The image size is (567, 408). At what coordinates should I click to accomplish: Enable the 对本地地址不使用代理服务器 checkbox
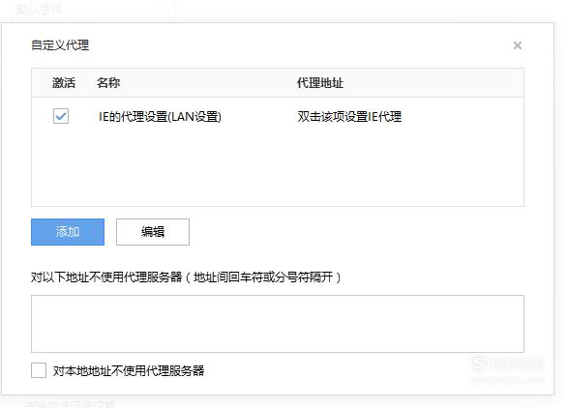pos(39,370)
